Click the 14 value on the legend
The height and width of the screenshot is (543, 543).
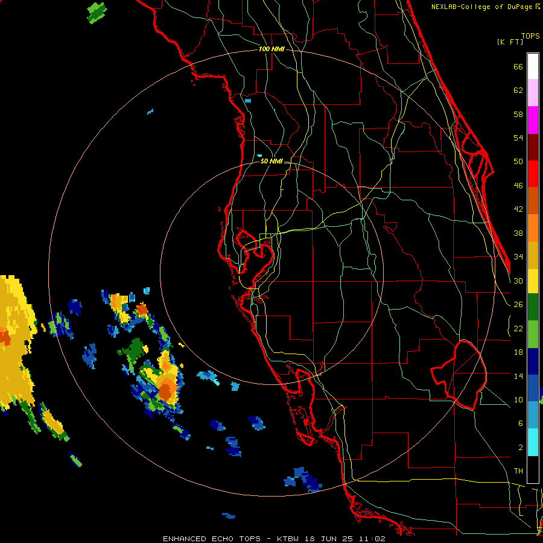tap(518, 376)
